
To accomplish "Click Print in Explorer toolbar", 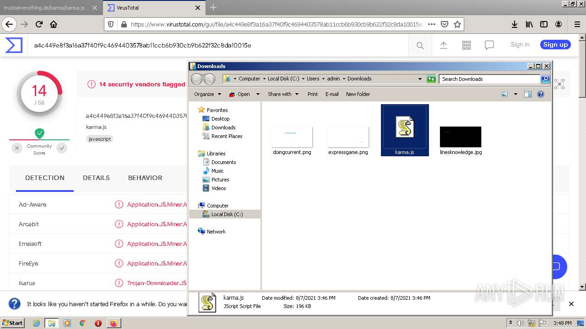I will pyautogui.click(x=313, y=94).
